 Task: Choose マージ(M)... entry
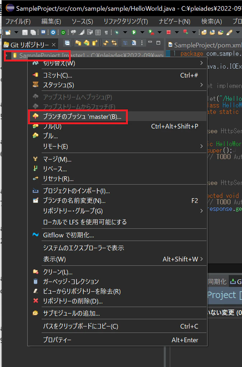click(x=117, y=159)
